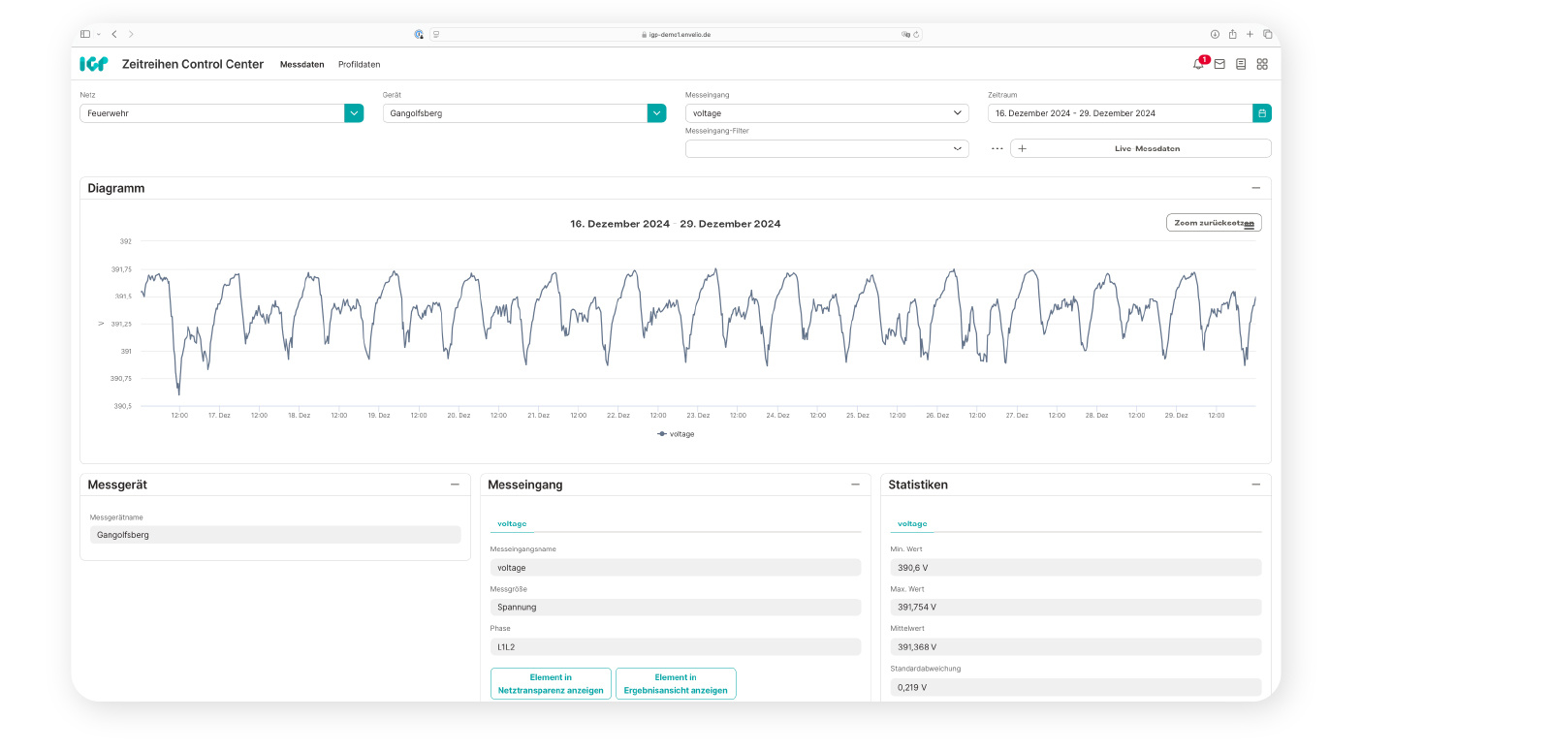Click the Gerät field showing Gangolfsberg
Screen dimensions: 1551x750
515,113
